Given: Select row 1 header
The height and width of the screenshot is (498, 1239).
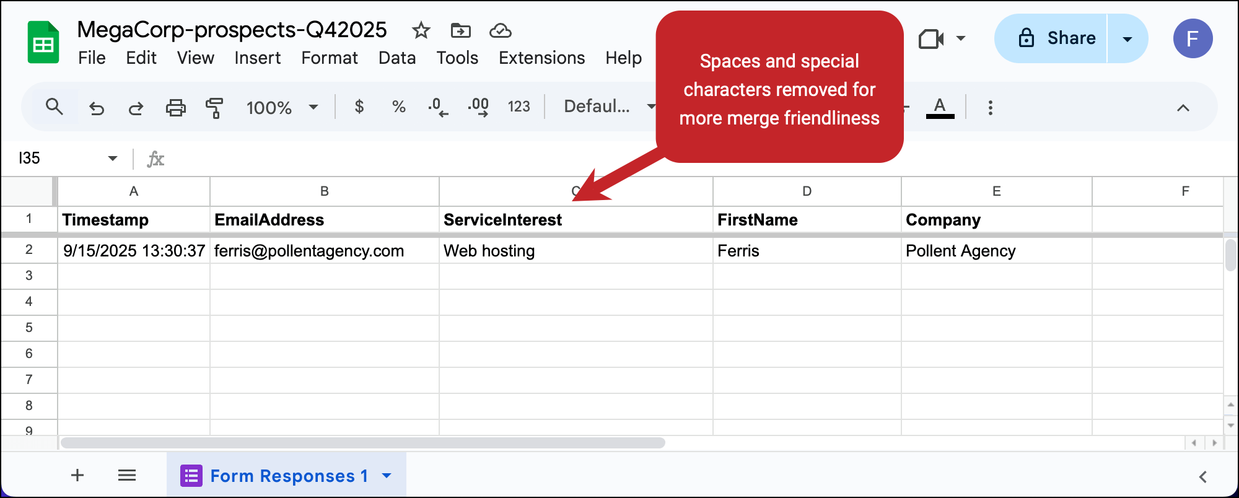Looking at the screenshot, I should pos(29,219).
